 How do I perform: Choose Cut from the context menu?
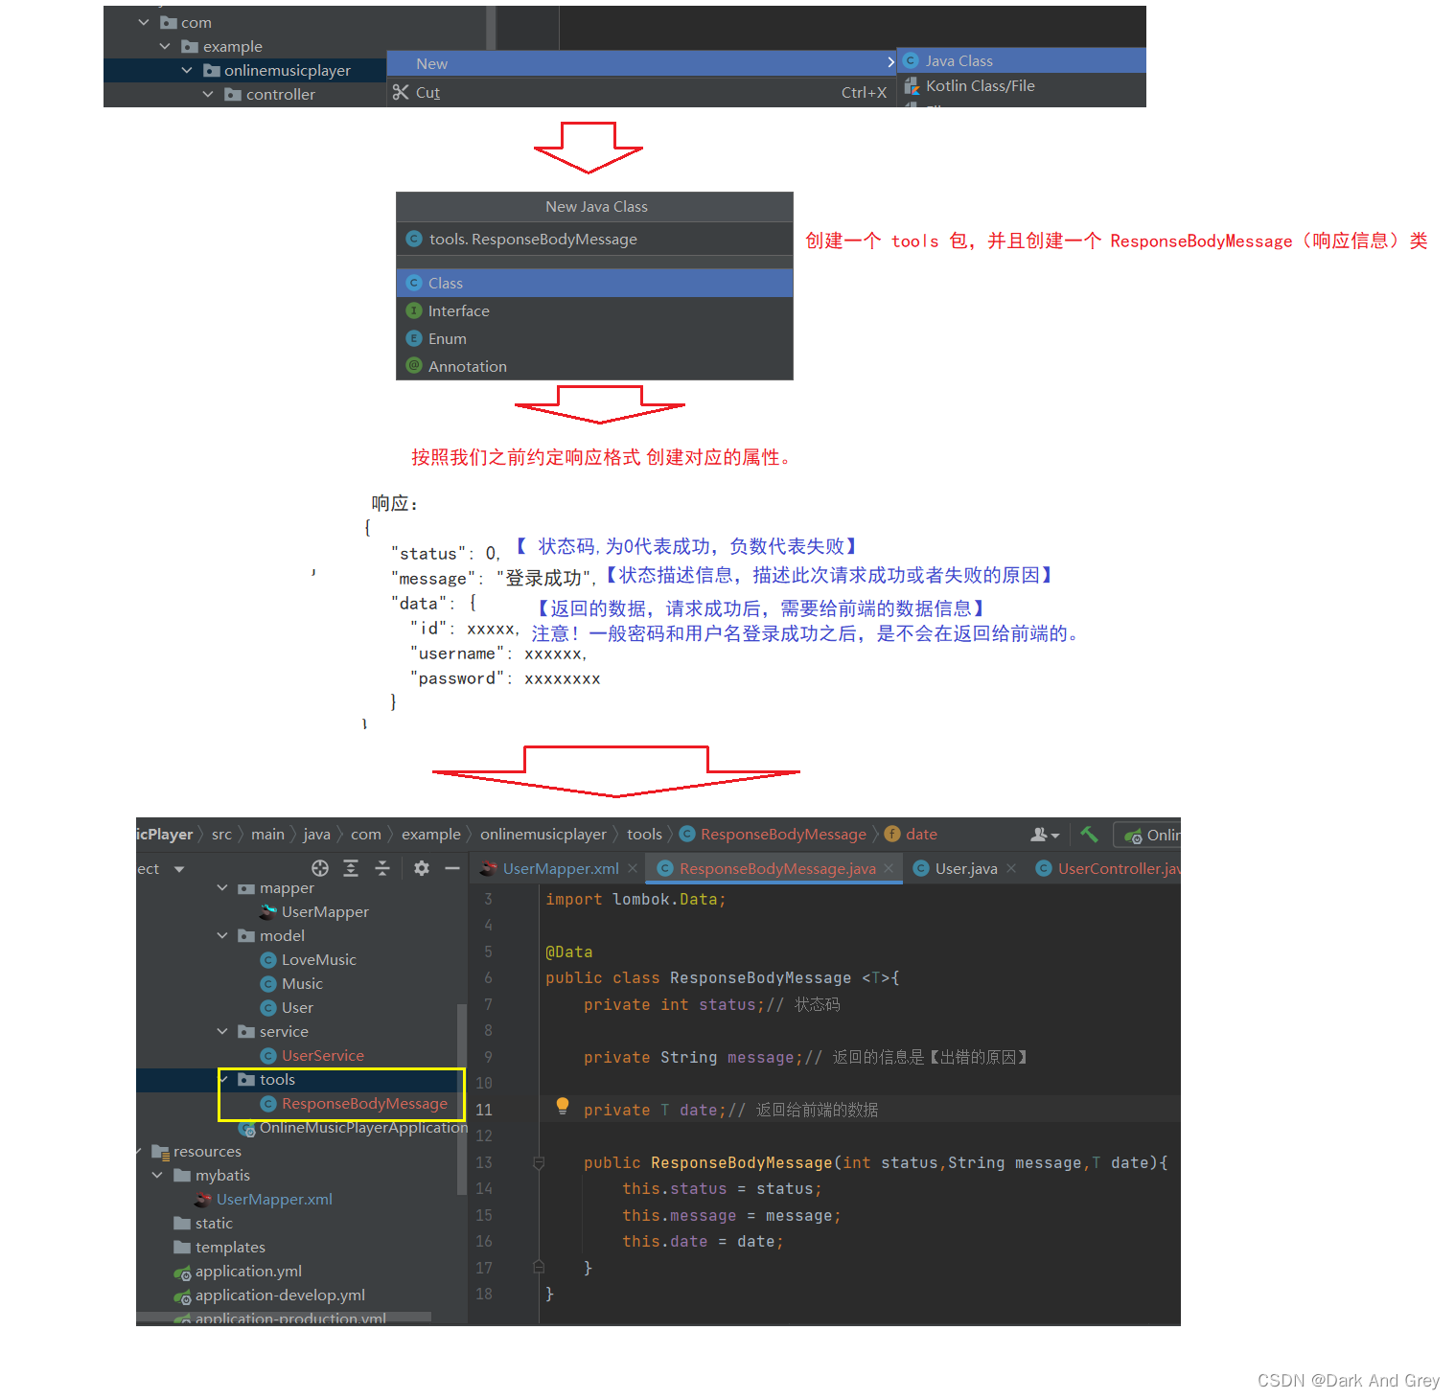point(641,93)
